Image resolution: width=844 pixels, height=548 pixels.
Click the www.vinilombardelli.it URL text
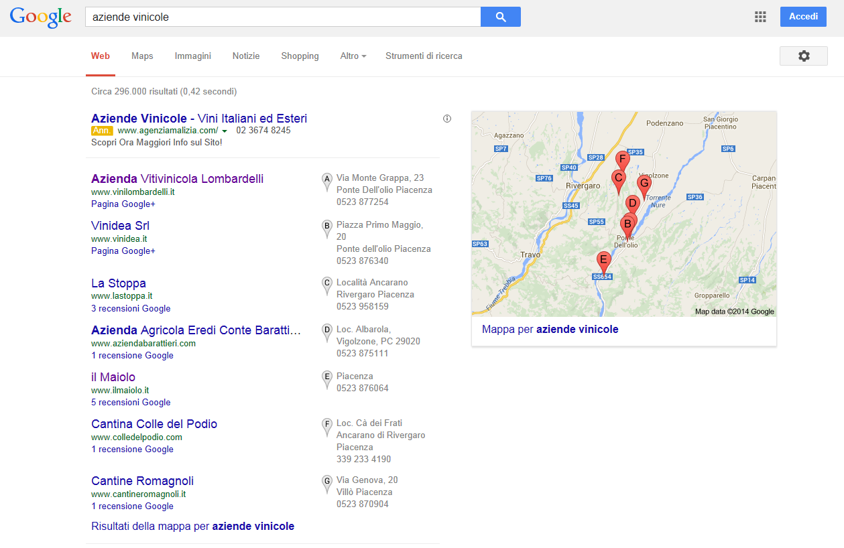pos(133,192)
